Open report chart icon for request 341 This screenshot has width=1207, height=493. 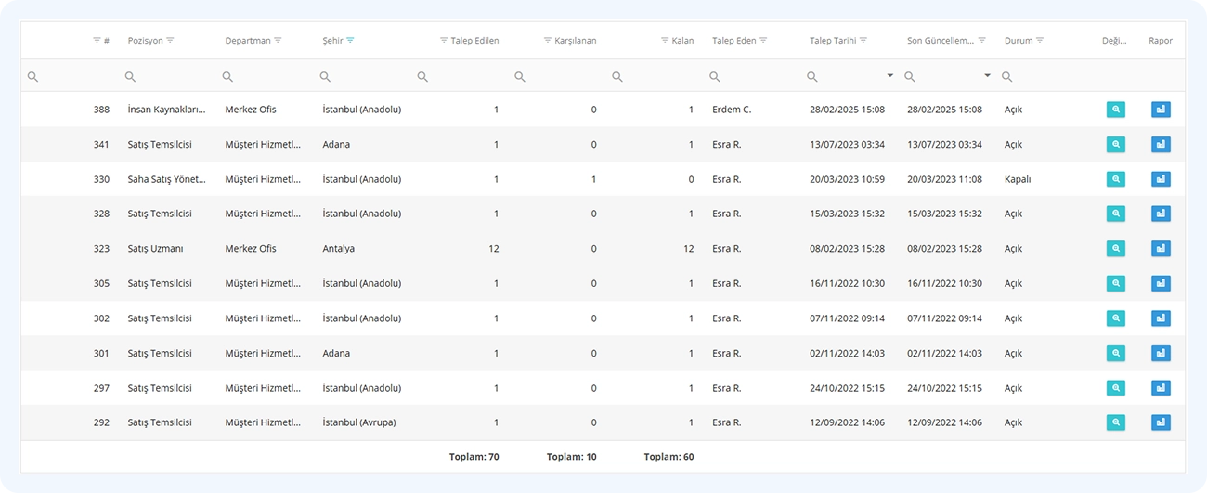pos(1161,144)
